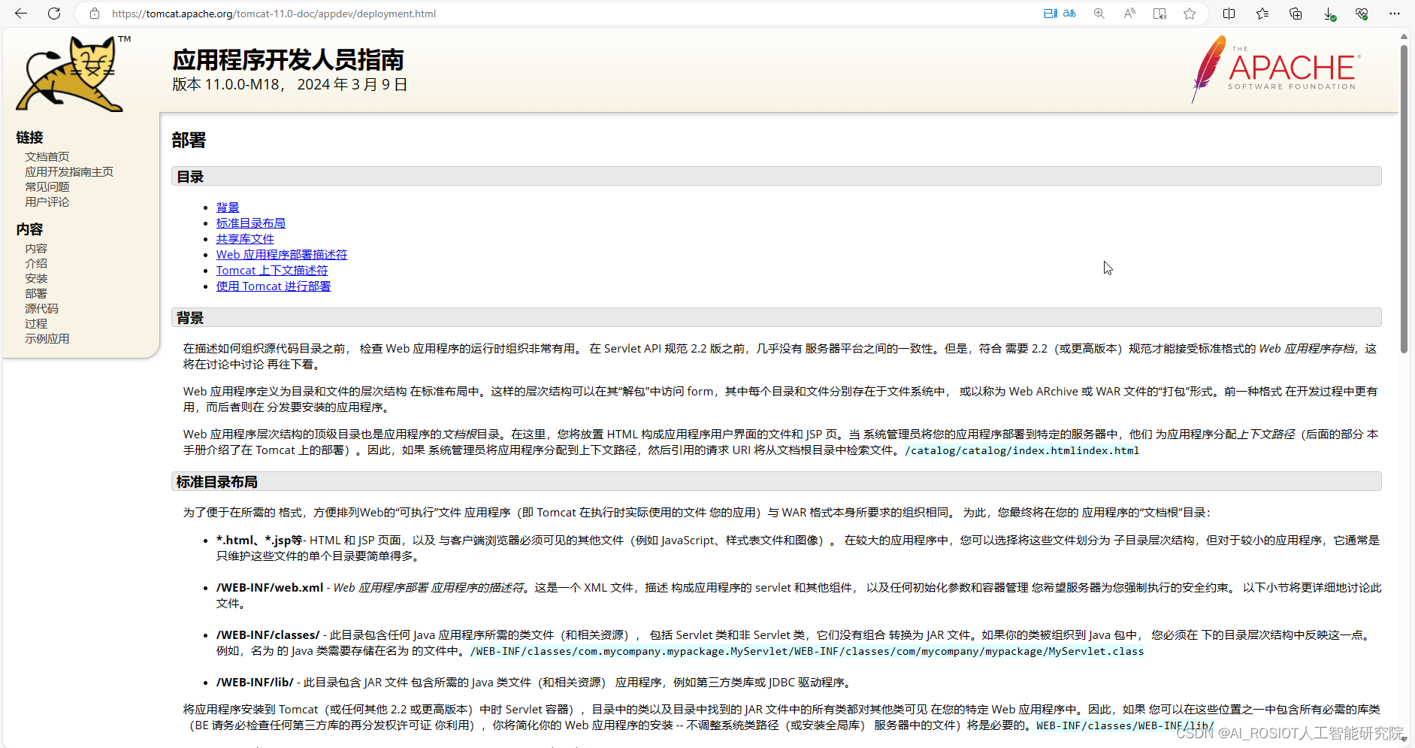The height and width of the screenshot is (748, 1415).
Task: Click the /WEB-INF/web.xml bold text
Action: [270, 587]
